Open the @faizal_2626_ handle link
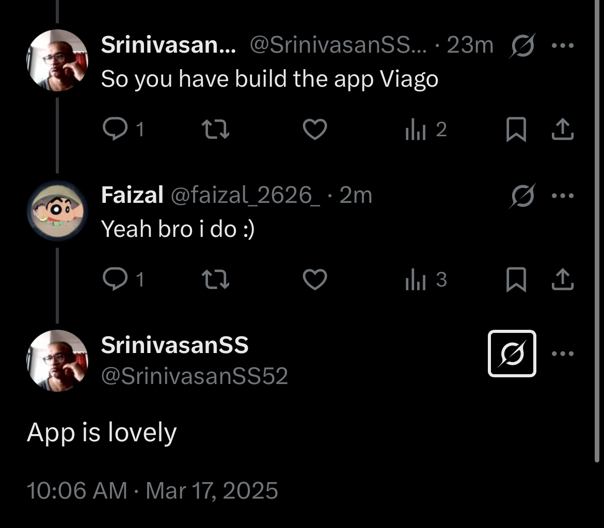This screenshot has width=604, height=528. pyautogui.click(x=245, y=196)
